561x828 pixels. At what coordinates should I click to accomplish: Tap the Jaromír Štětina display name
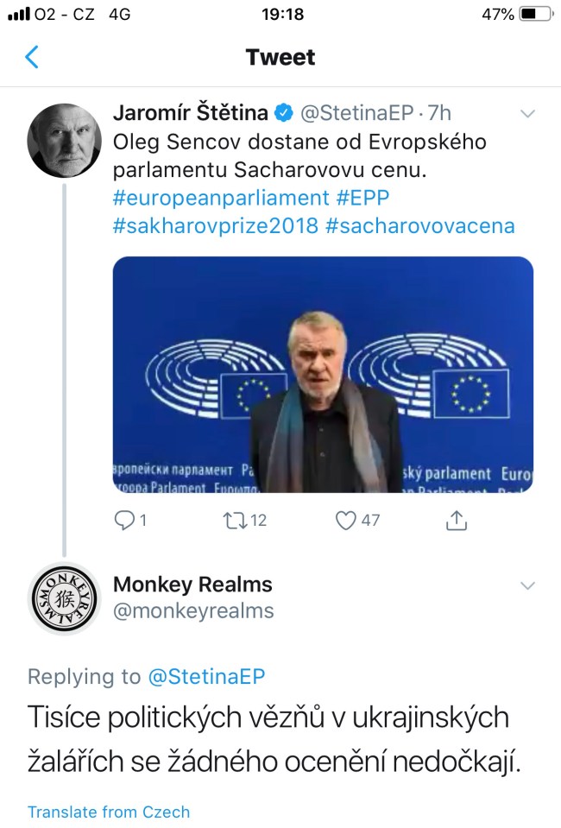[191, 113]
